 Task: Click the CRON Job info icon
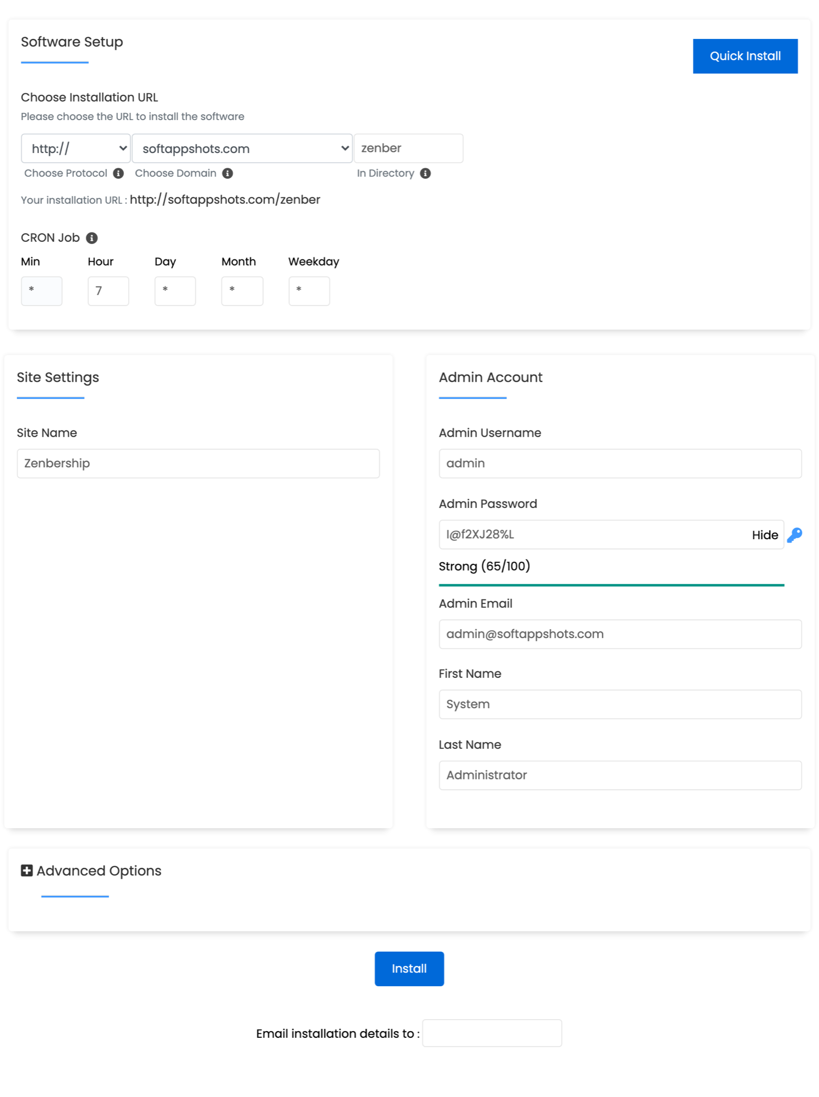coord(92,238)
